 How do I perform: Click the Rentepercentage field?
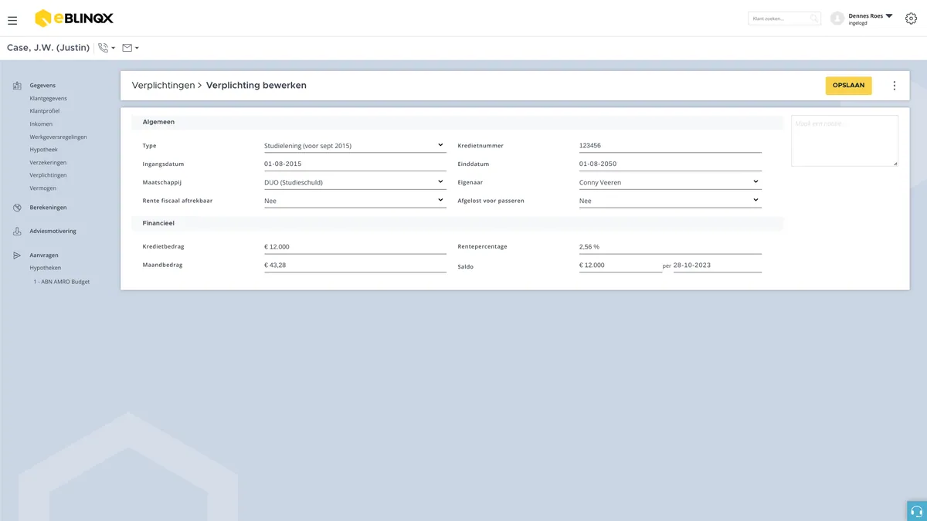(671, 247)
